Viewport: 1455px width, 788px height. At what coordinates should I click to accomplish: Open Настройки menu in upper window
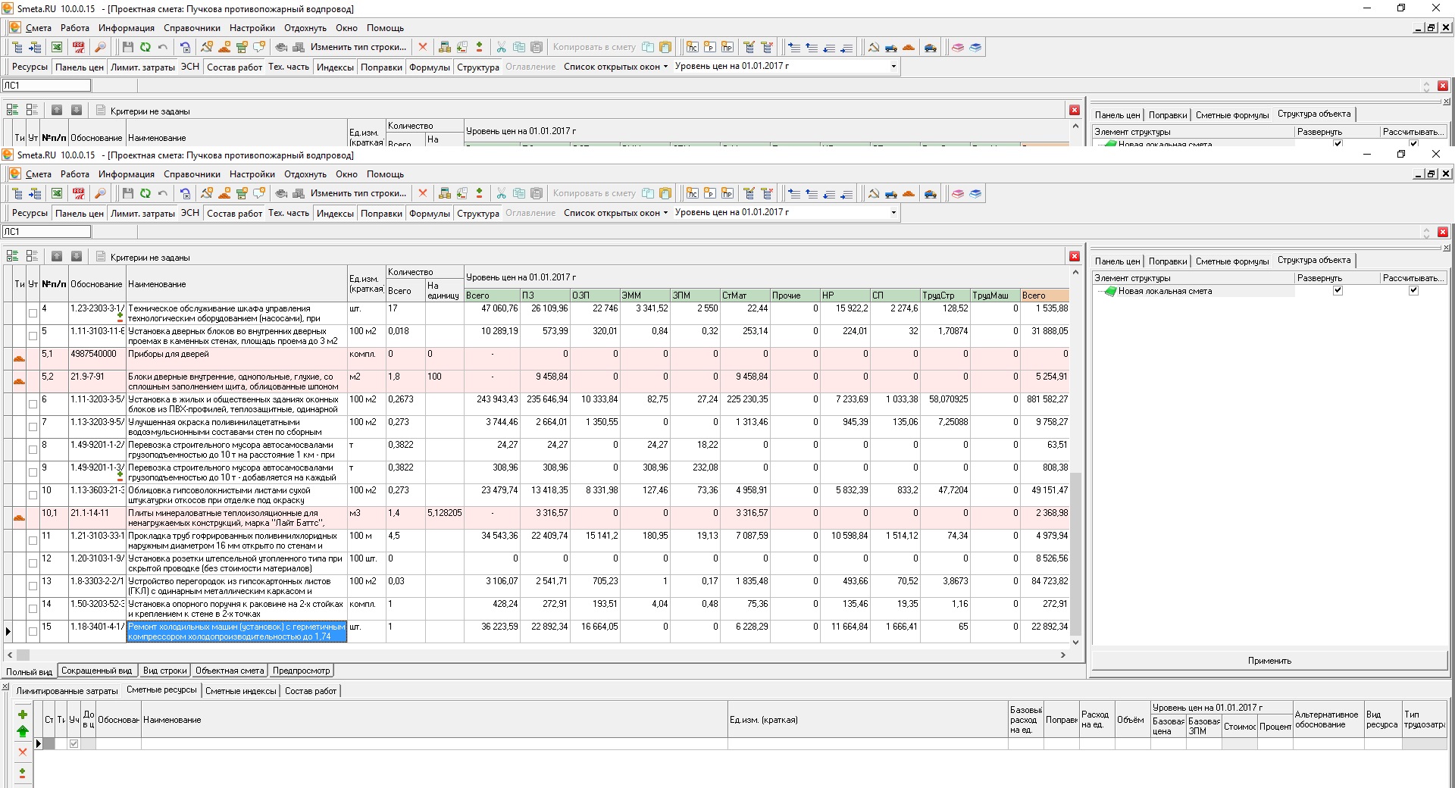click(252, 28)
